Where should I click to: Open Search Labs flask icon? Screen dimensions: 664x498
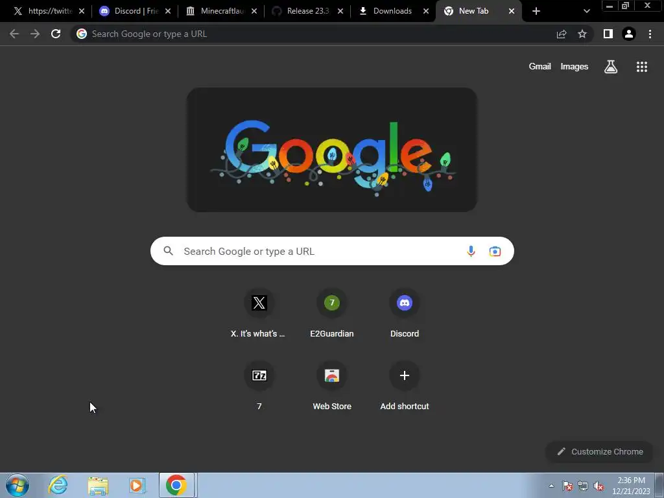[611, 67]
